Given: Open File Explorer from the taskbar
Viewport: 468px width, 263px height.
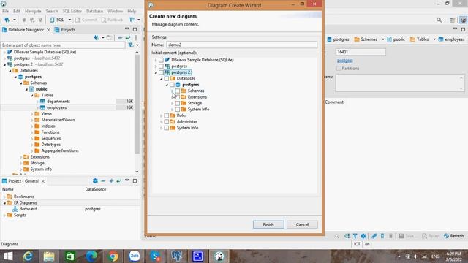Looking at the screenshot, I should pos(49,256).
